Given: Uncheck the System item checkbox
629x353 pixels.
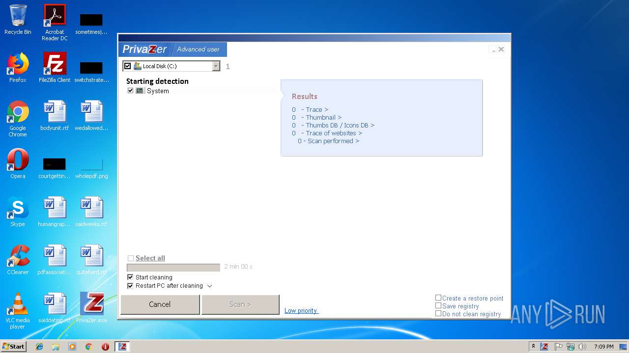Looking at the screenshot, I should [131, 91].
